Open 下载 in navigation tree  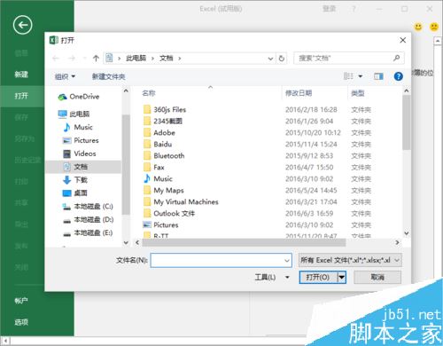[75, 180]
